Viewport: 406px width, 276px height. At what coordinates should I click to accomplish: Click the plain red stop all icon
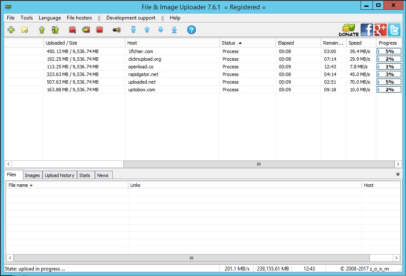[x=100, y=30]
